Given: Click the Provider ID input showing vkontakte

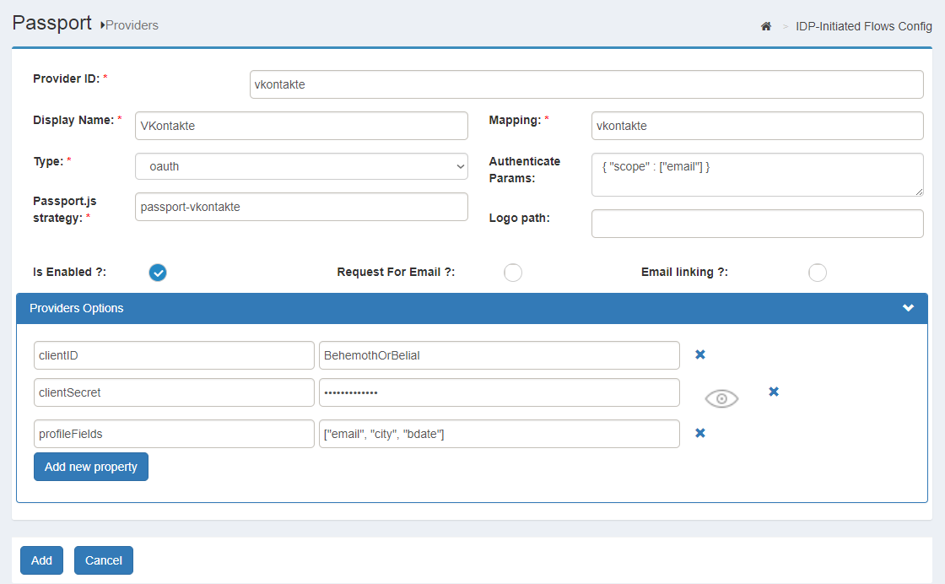Looking at the screenshot, I should 586,84.
